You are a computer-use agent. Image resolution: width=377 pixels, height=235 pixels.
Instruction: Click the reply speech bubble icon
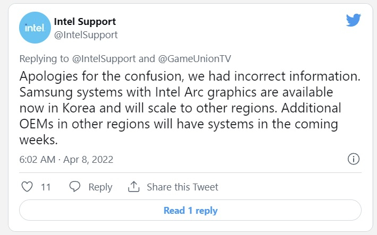(x=75, y=187)
